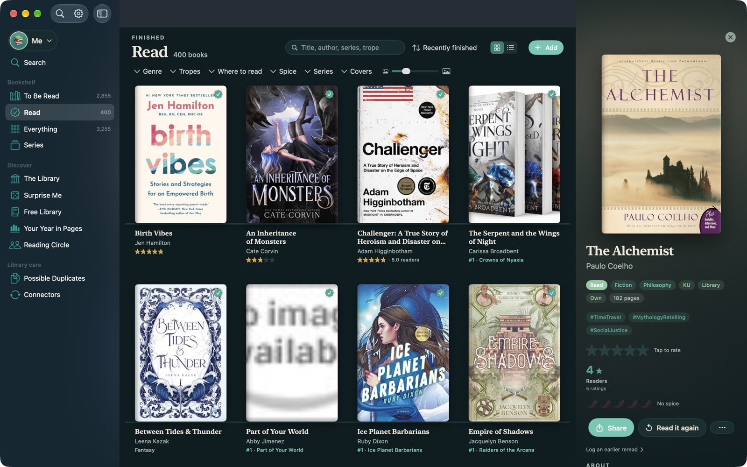Open Series in the sidebar

coord(60,145)
